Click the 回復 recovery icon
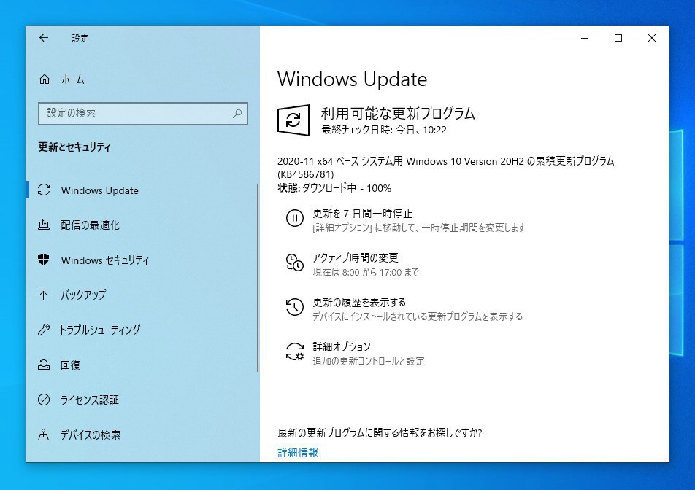Image resolution: width=695 pixels, height=490 pixels. pyautogui.click(x=44, y=365)
